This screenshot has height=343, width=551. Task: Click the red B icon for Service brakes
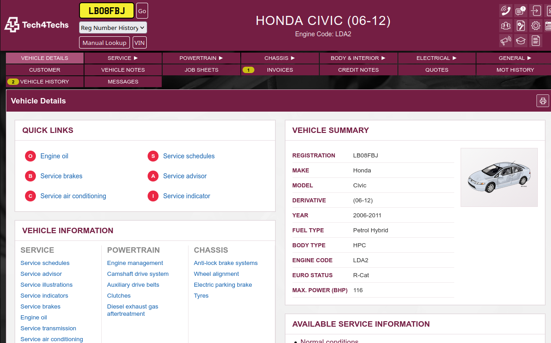30,176
